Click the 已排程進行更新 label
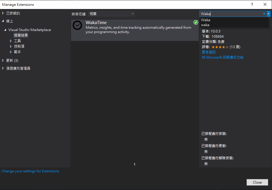This screenshot has height=190, width=272. coord(214,146)
